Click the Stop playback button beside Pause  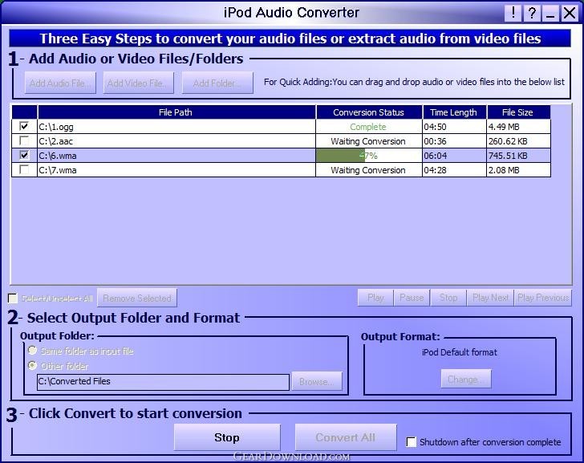448,298
